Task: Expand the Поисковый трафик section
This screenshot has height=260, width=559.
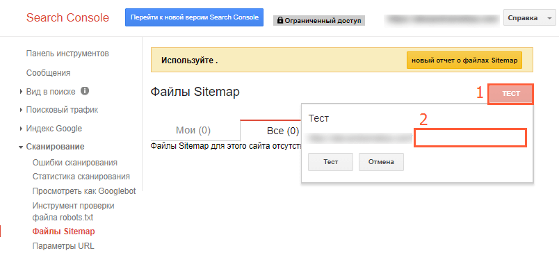Action: pyautogui.click(x=22, y=111)
